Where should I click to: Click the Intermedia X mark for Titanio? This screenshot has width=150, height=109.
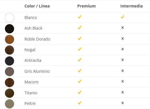point(123,92)
